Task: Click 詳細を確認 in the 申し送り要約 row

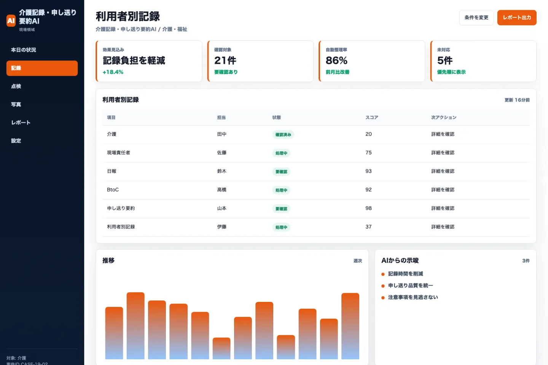Action: click(443, 208)
